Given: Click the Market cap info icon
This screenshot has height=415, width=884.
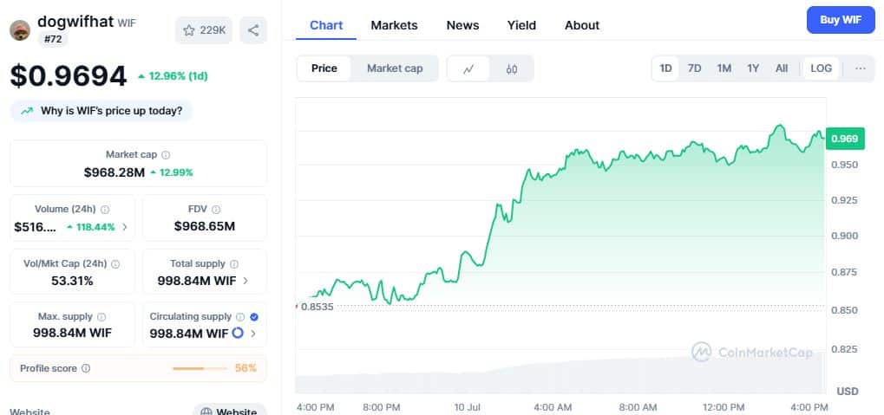Looking at the screenshot, I should [166, 155].
